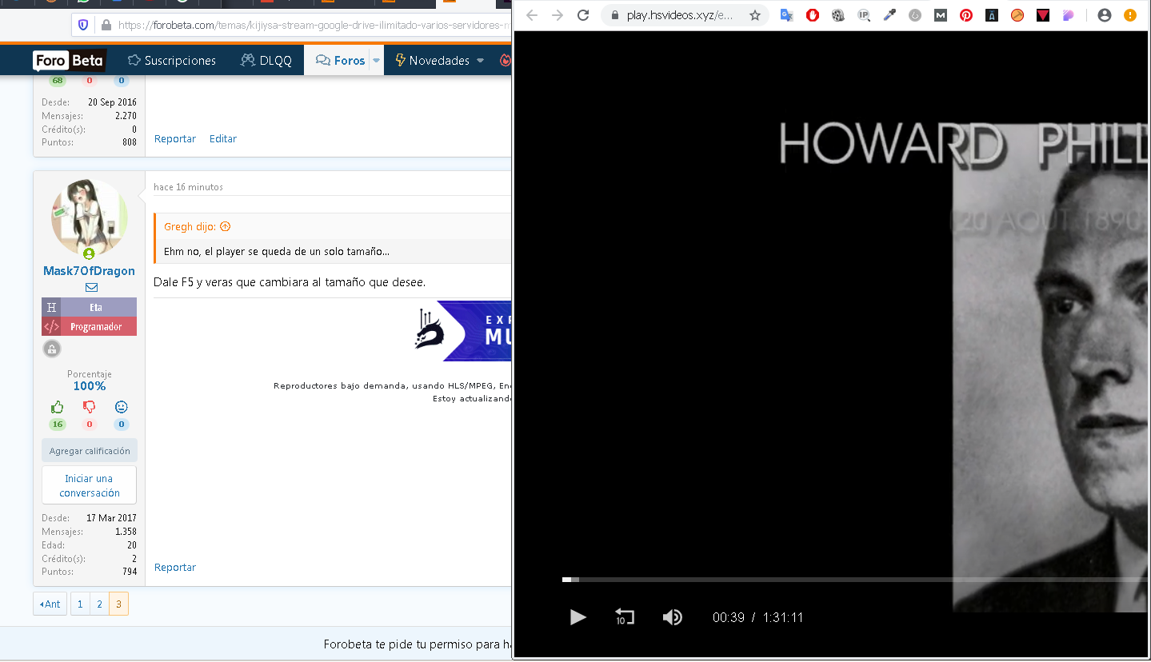Open DLQQ menu item
This screenshot has height=662, width=1151.
266,61
